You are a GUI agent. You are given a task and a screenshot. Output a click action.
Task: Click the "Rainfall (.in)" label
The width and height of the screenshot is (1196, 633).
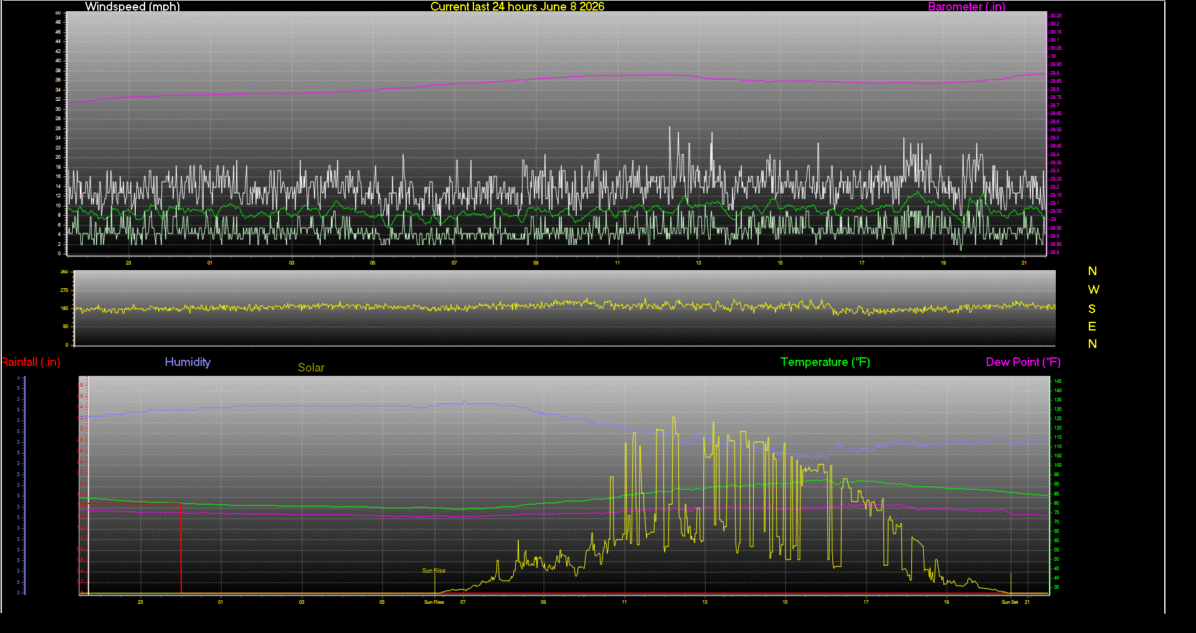(x=31, y=362)
